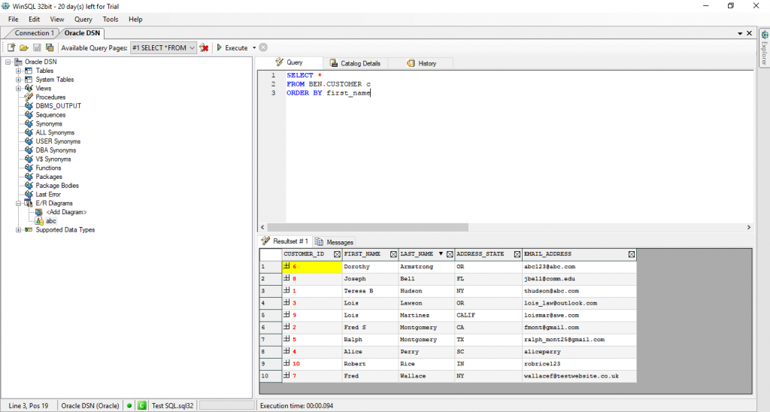Select the abc E/R diagram
The image size is (770, 412).
pos(50,221)
